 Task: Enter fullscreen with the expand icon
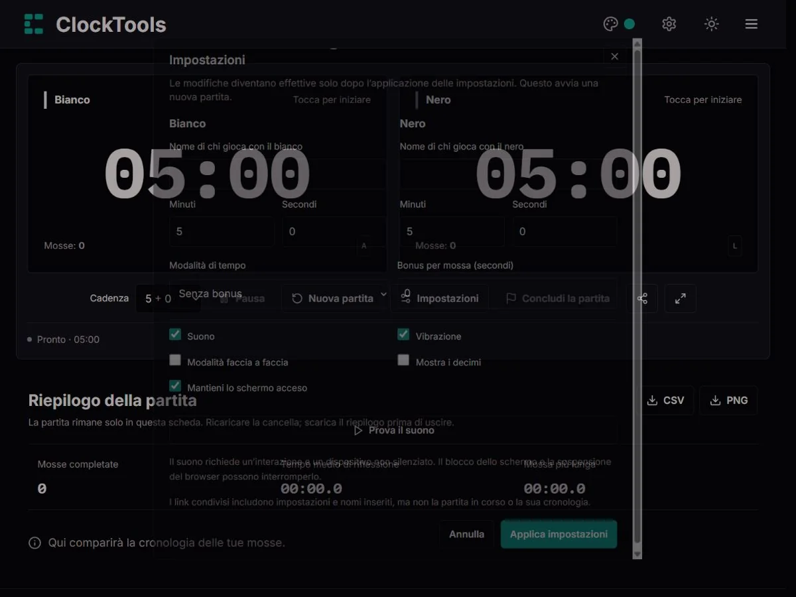(681, 298)
